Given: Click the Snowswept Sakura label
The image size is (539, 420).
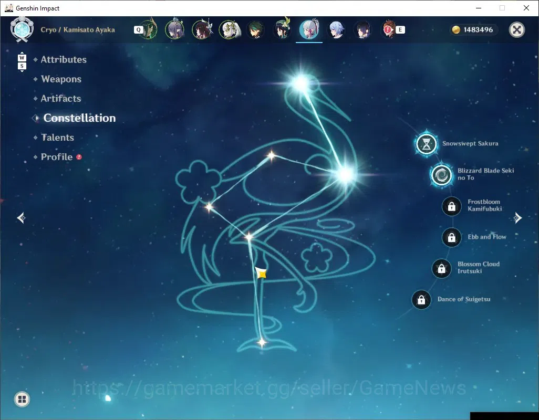Looking at the screenshot, I should (x=470, y=143).
